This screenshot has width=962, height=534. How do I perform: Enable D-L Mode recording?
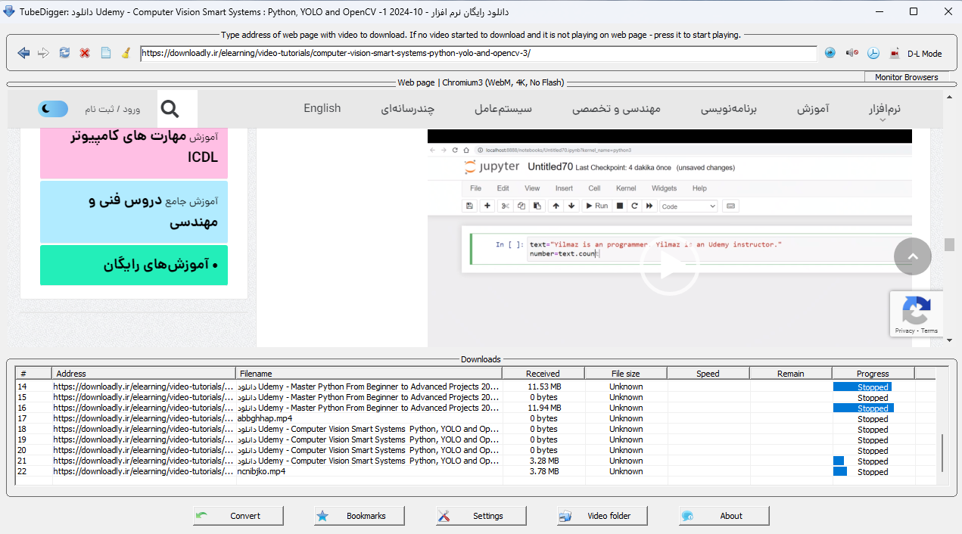[x=915, y=53]
